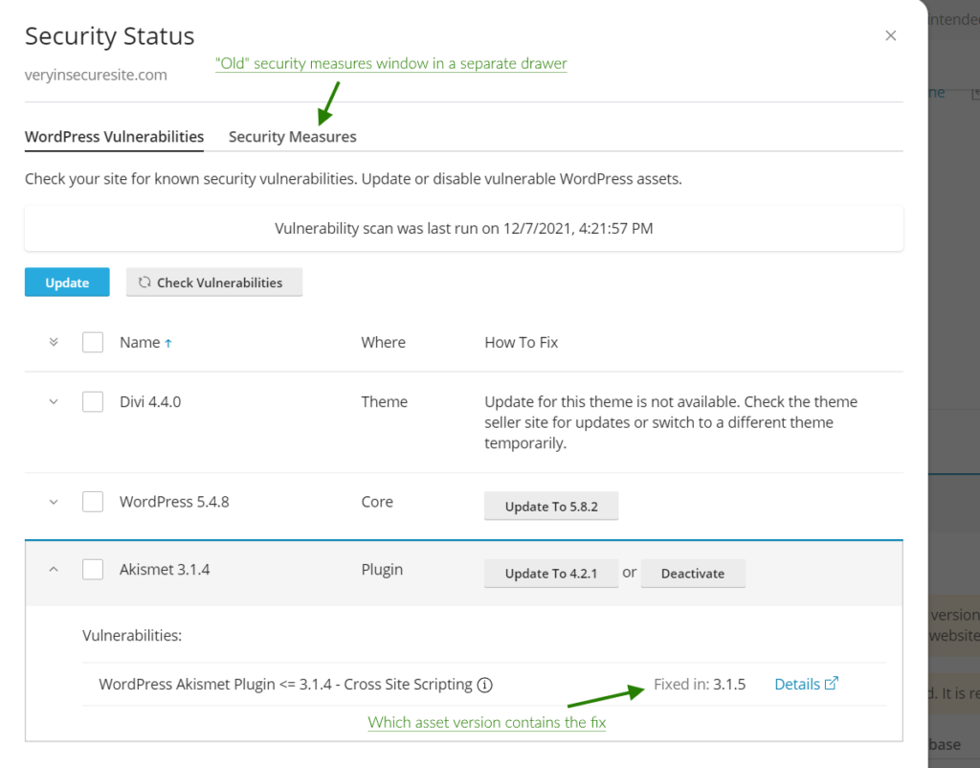Click the Akismet Cross Site Scripting vulnerability text
Screen dimensions: 980x768
pyautogui.click(x=285, y=684)
